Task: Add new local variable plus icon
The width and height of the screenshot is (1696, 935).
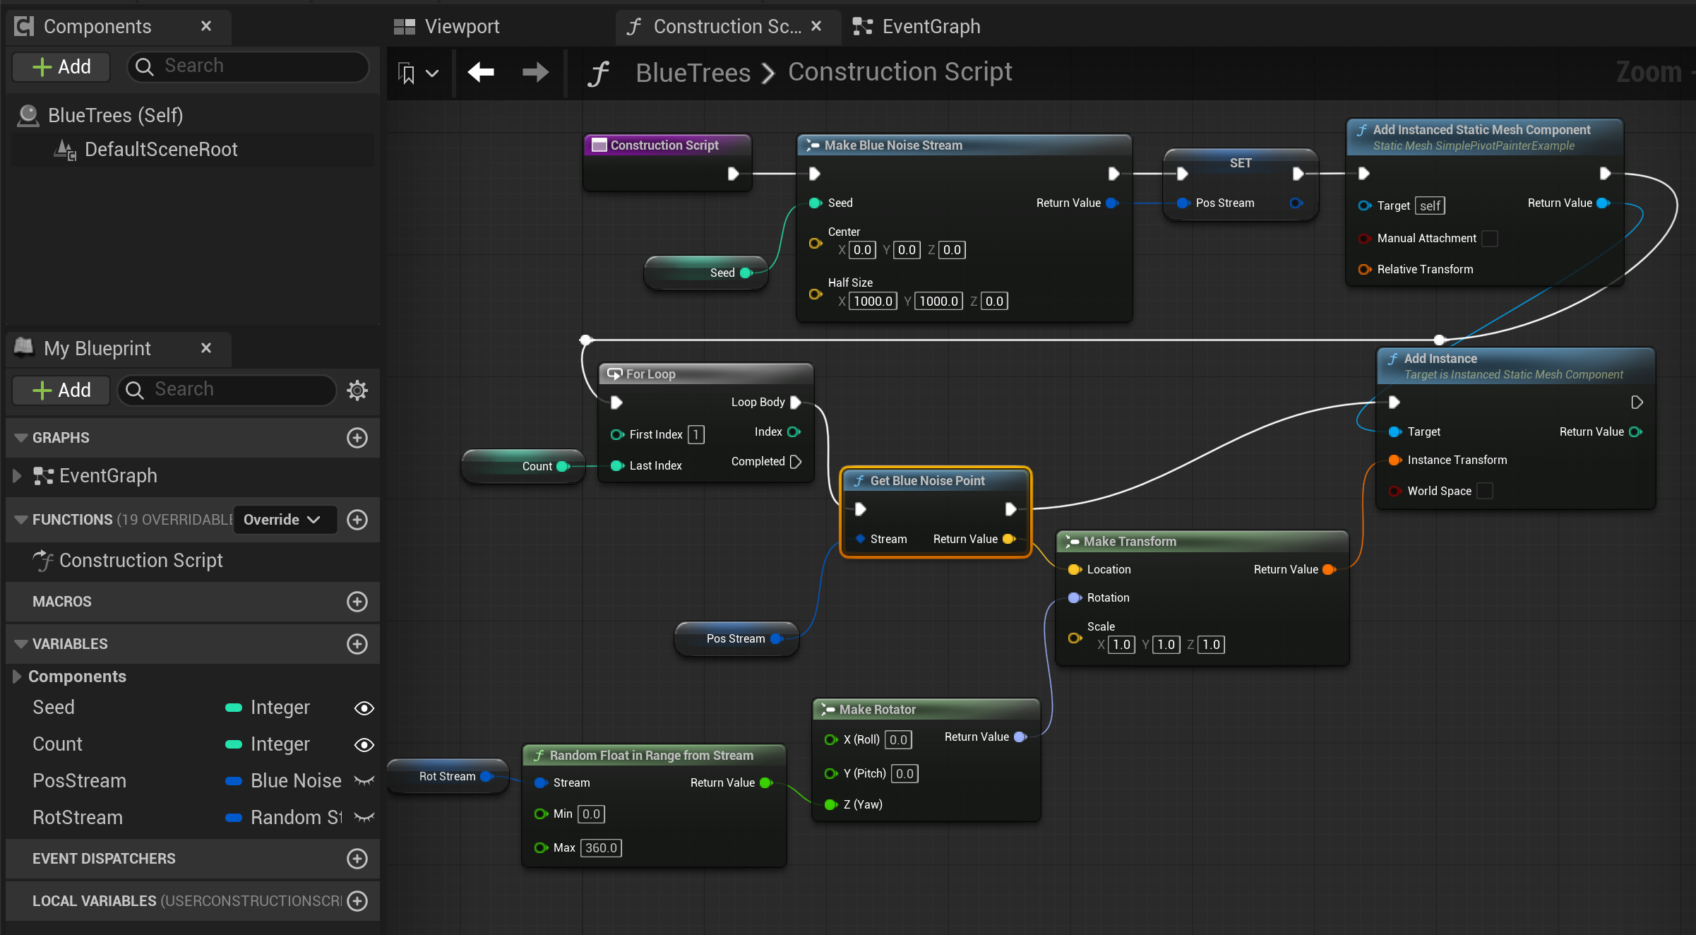Action: pyautogui.click(x=357, y=901)
